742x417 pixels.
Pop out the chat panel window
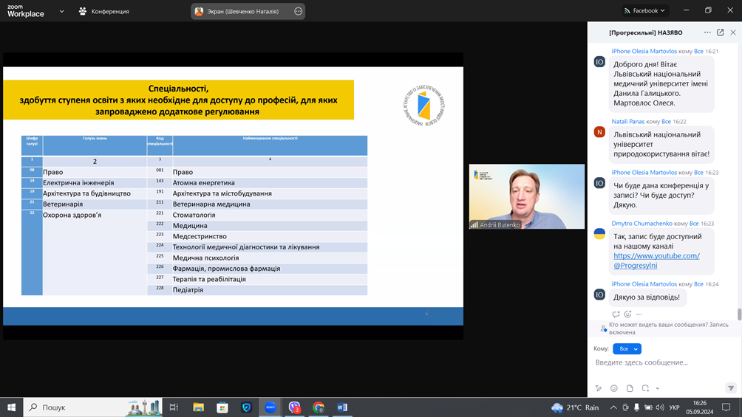[721, 32]
